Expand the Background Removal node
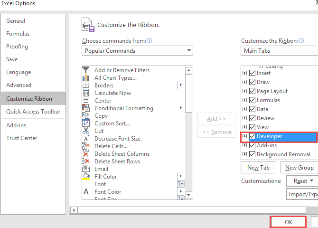Image resolution: width=318 pixels, height=228 pixels. click(x=244, y=154)
